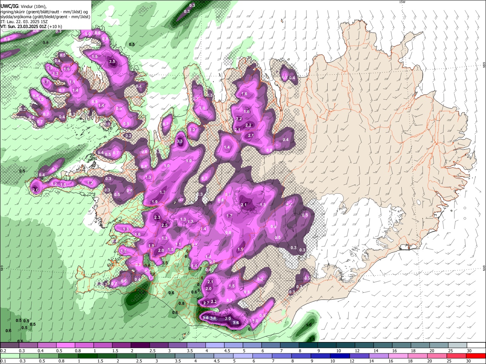Select the deep blue lower swatch between 10 and 12
This screenshot has height=364, width=486.
pyautogui.click(x=340, y=356)
